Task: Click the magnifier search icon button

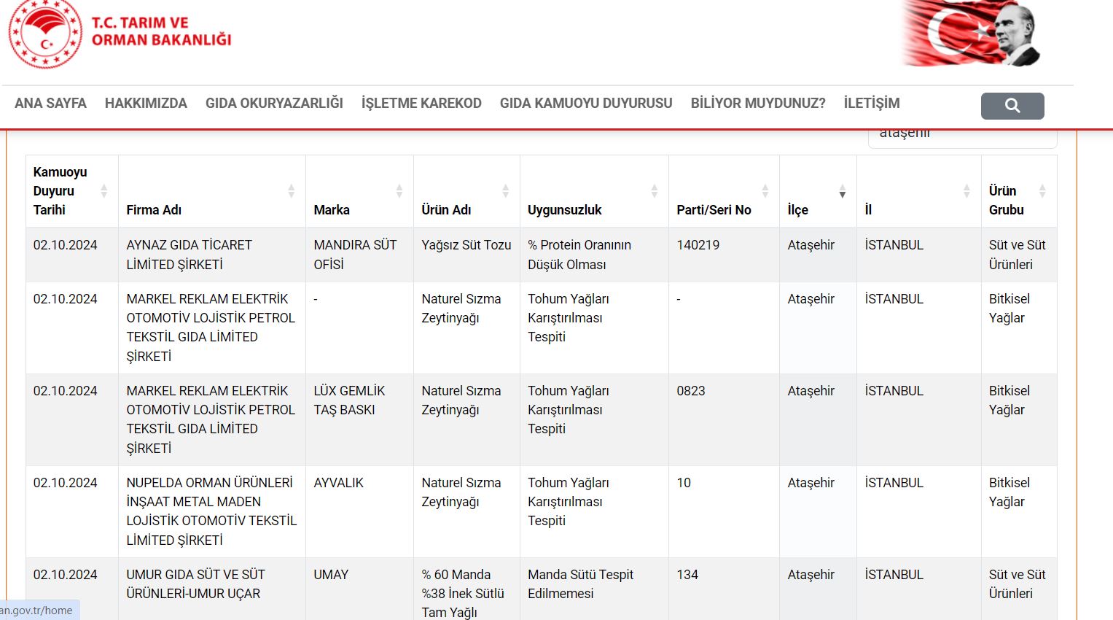Action: coord(1012,106)
